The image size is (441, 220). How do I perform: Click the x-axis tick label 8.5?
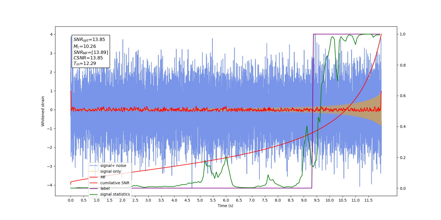tap(291, 200)
